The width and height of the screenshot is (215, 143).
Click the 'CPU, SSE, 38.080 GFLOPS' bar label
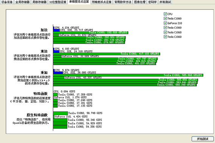(79, 73)
